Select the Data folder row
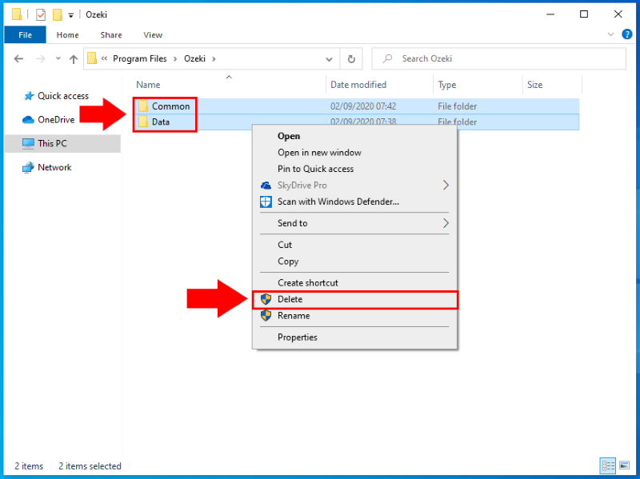 [356, 122]
